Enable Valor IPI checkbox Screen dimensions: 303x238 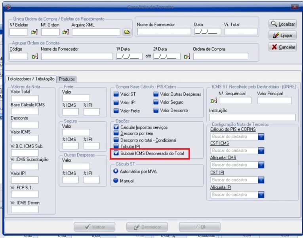click(116, 102)
